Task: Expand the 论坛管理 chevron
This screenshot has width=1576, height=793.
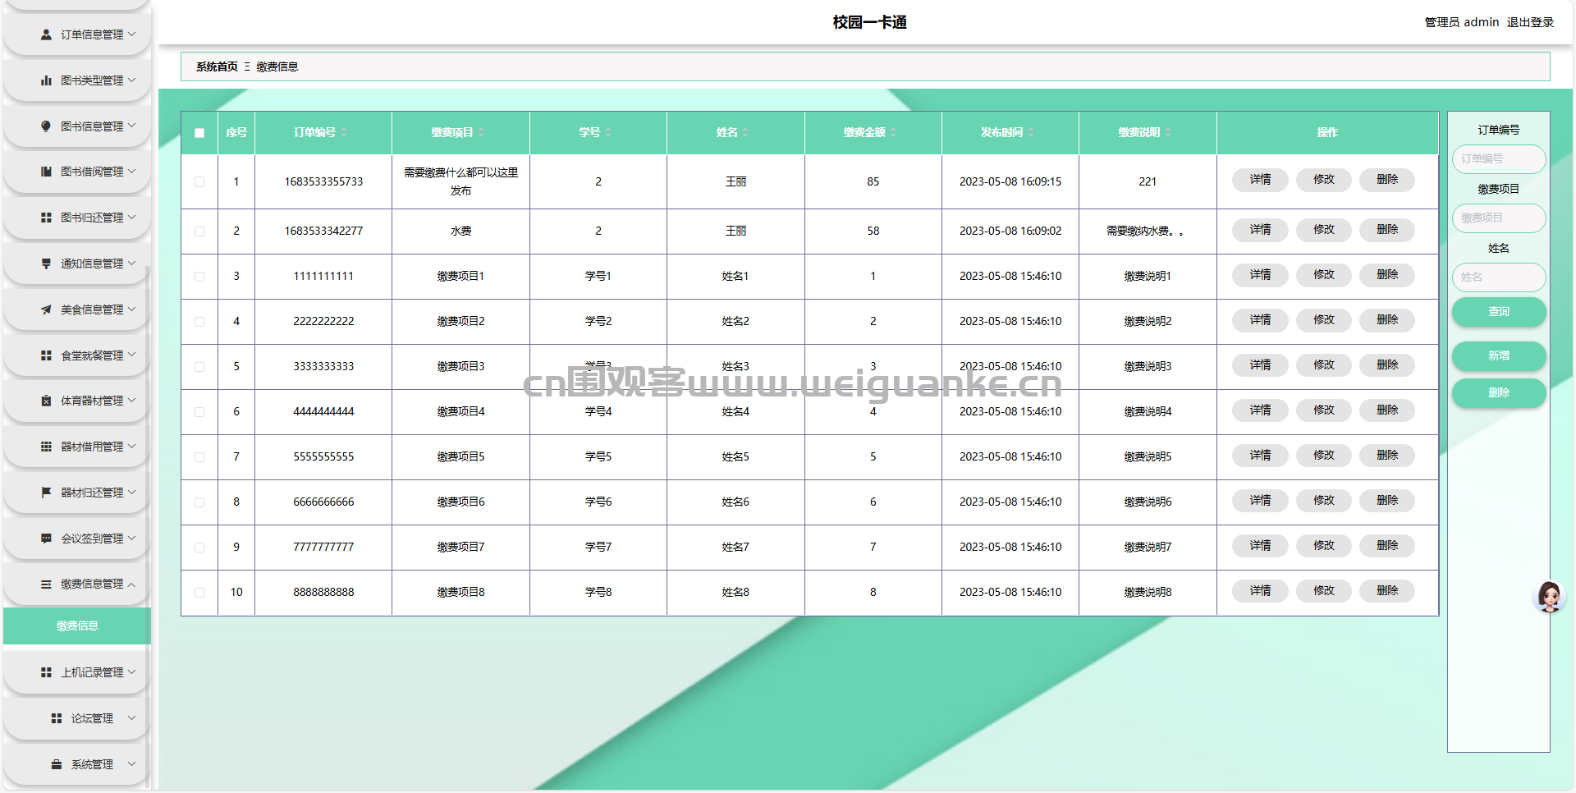Action: pos(131,717)
